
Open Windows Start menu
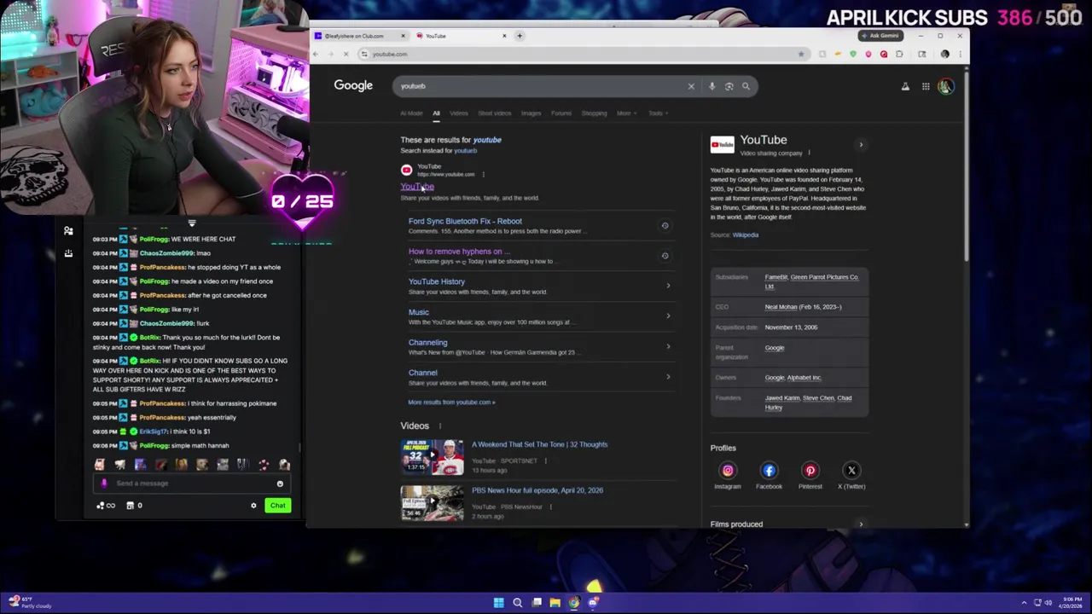coord(498,603)
